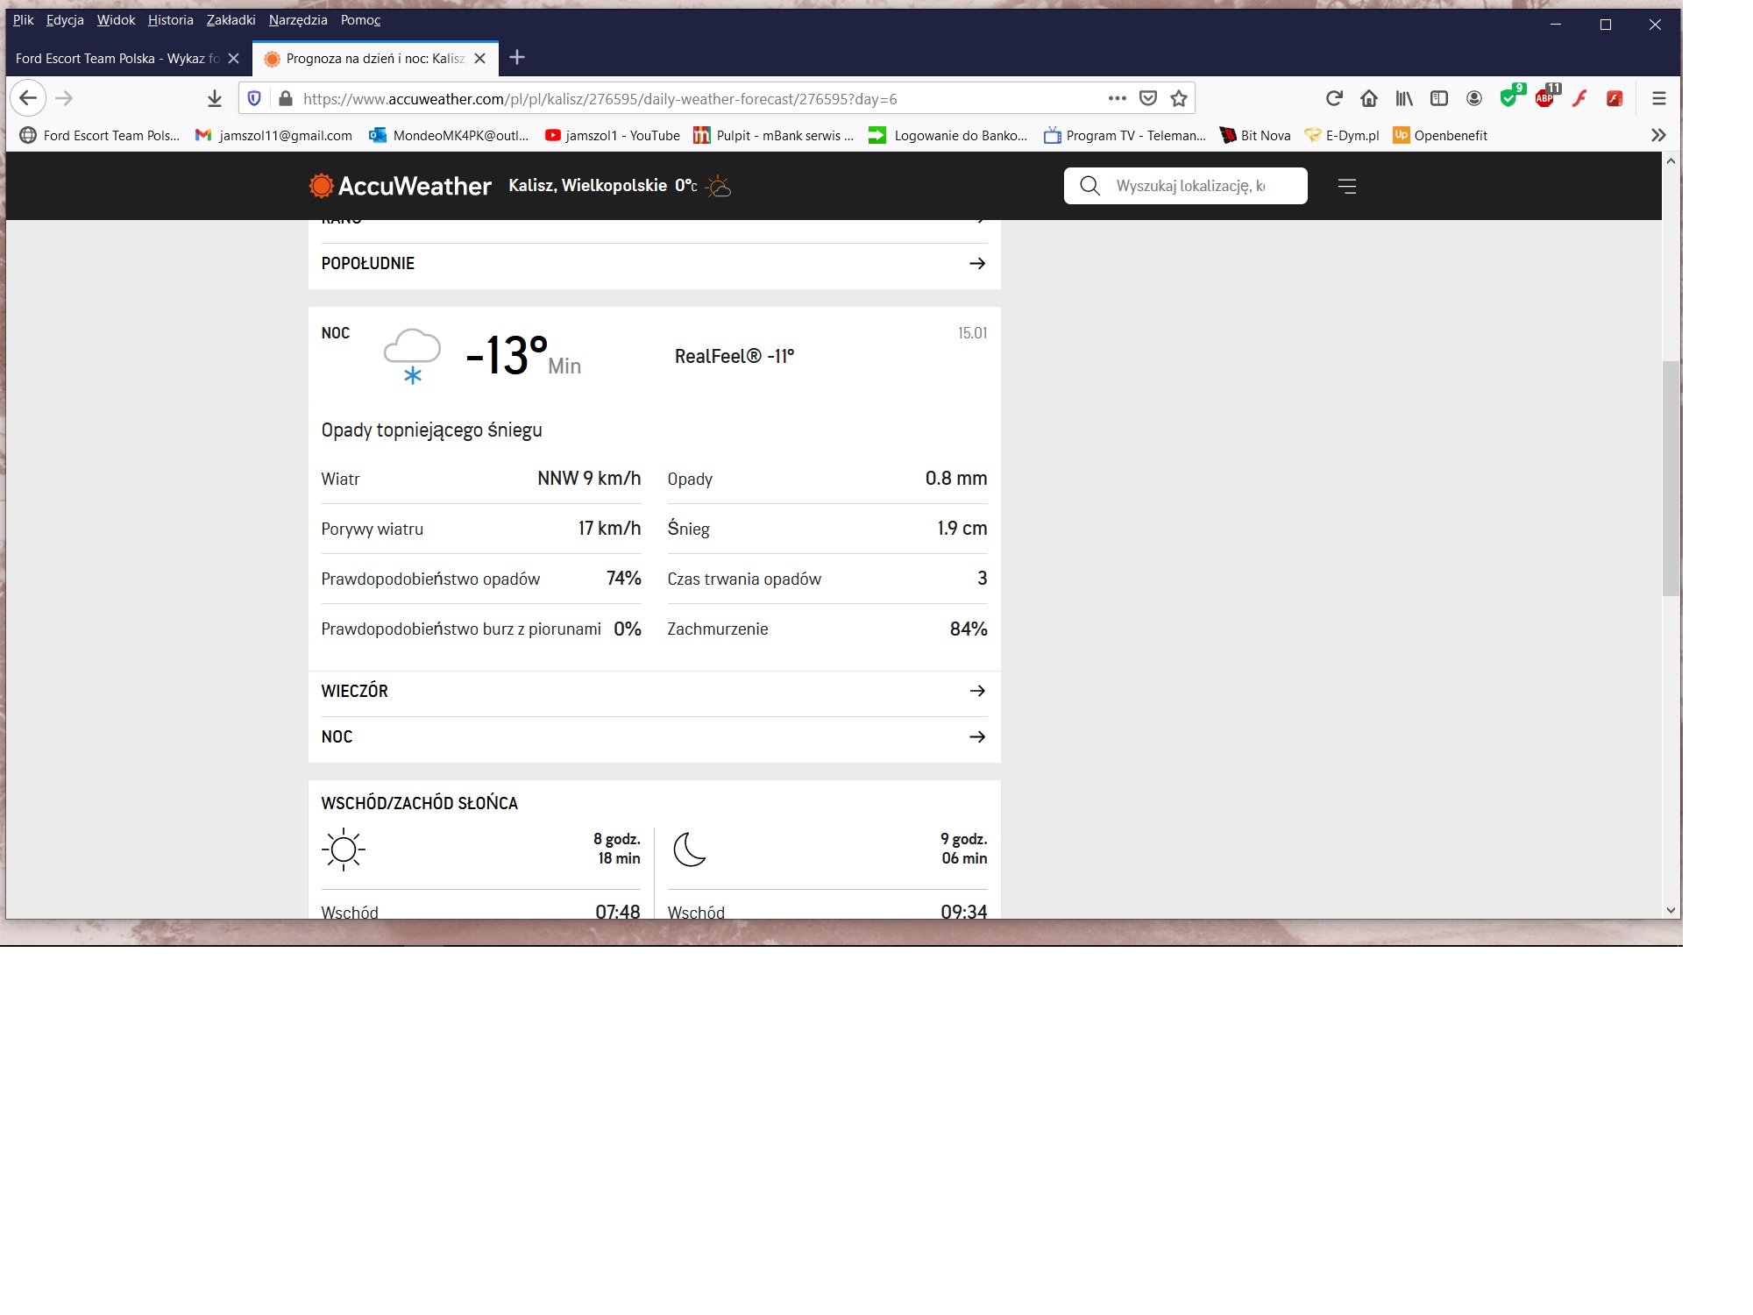The width and height of the screenshot is (1753, 1315).
Task: Click the Kalisz, Wielkopolskie location link
Action: click(x=587, y=186)
